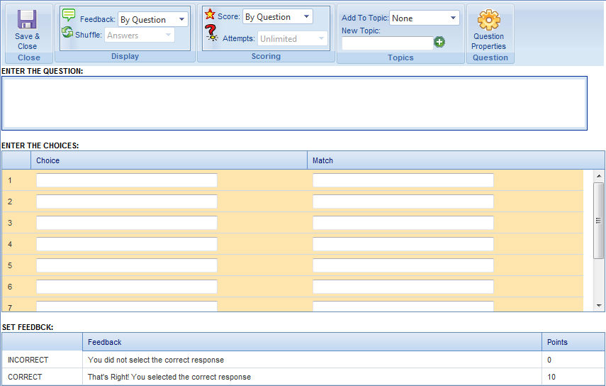Click the INCORRECT row label

pyautogui.click(x=28, y=360)
